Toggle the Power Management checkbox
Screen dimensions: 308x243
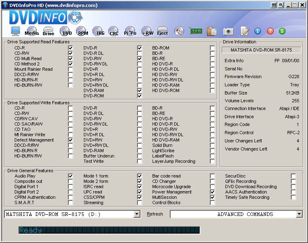(212, 192)
